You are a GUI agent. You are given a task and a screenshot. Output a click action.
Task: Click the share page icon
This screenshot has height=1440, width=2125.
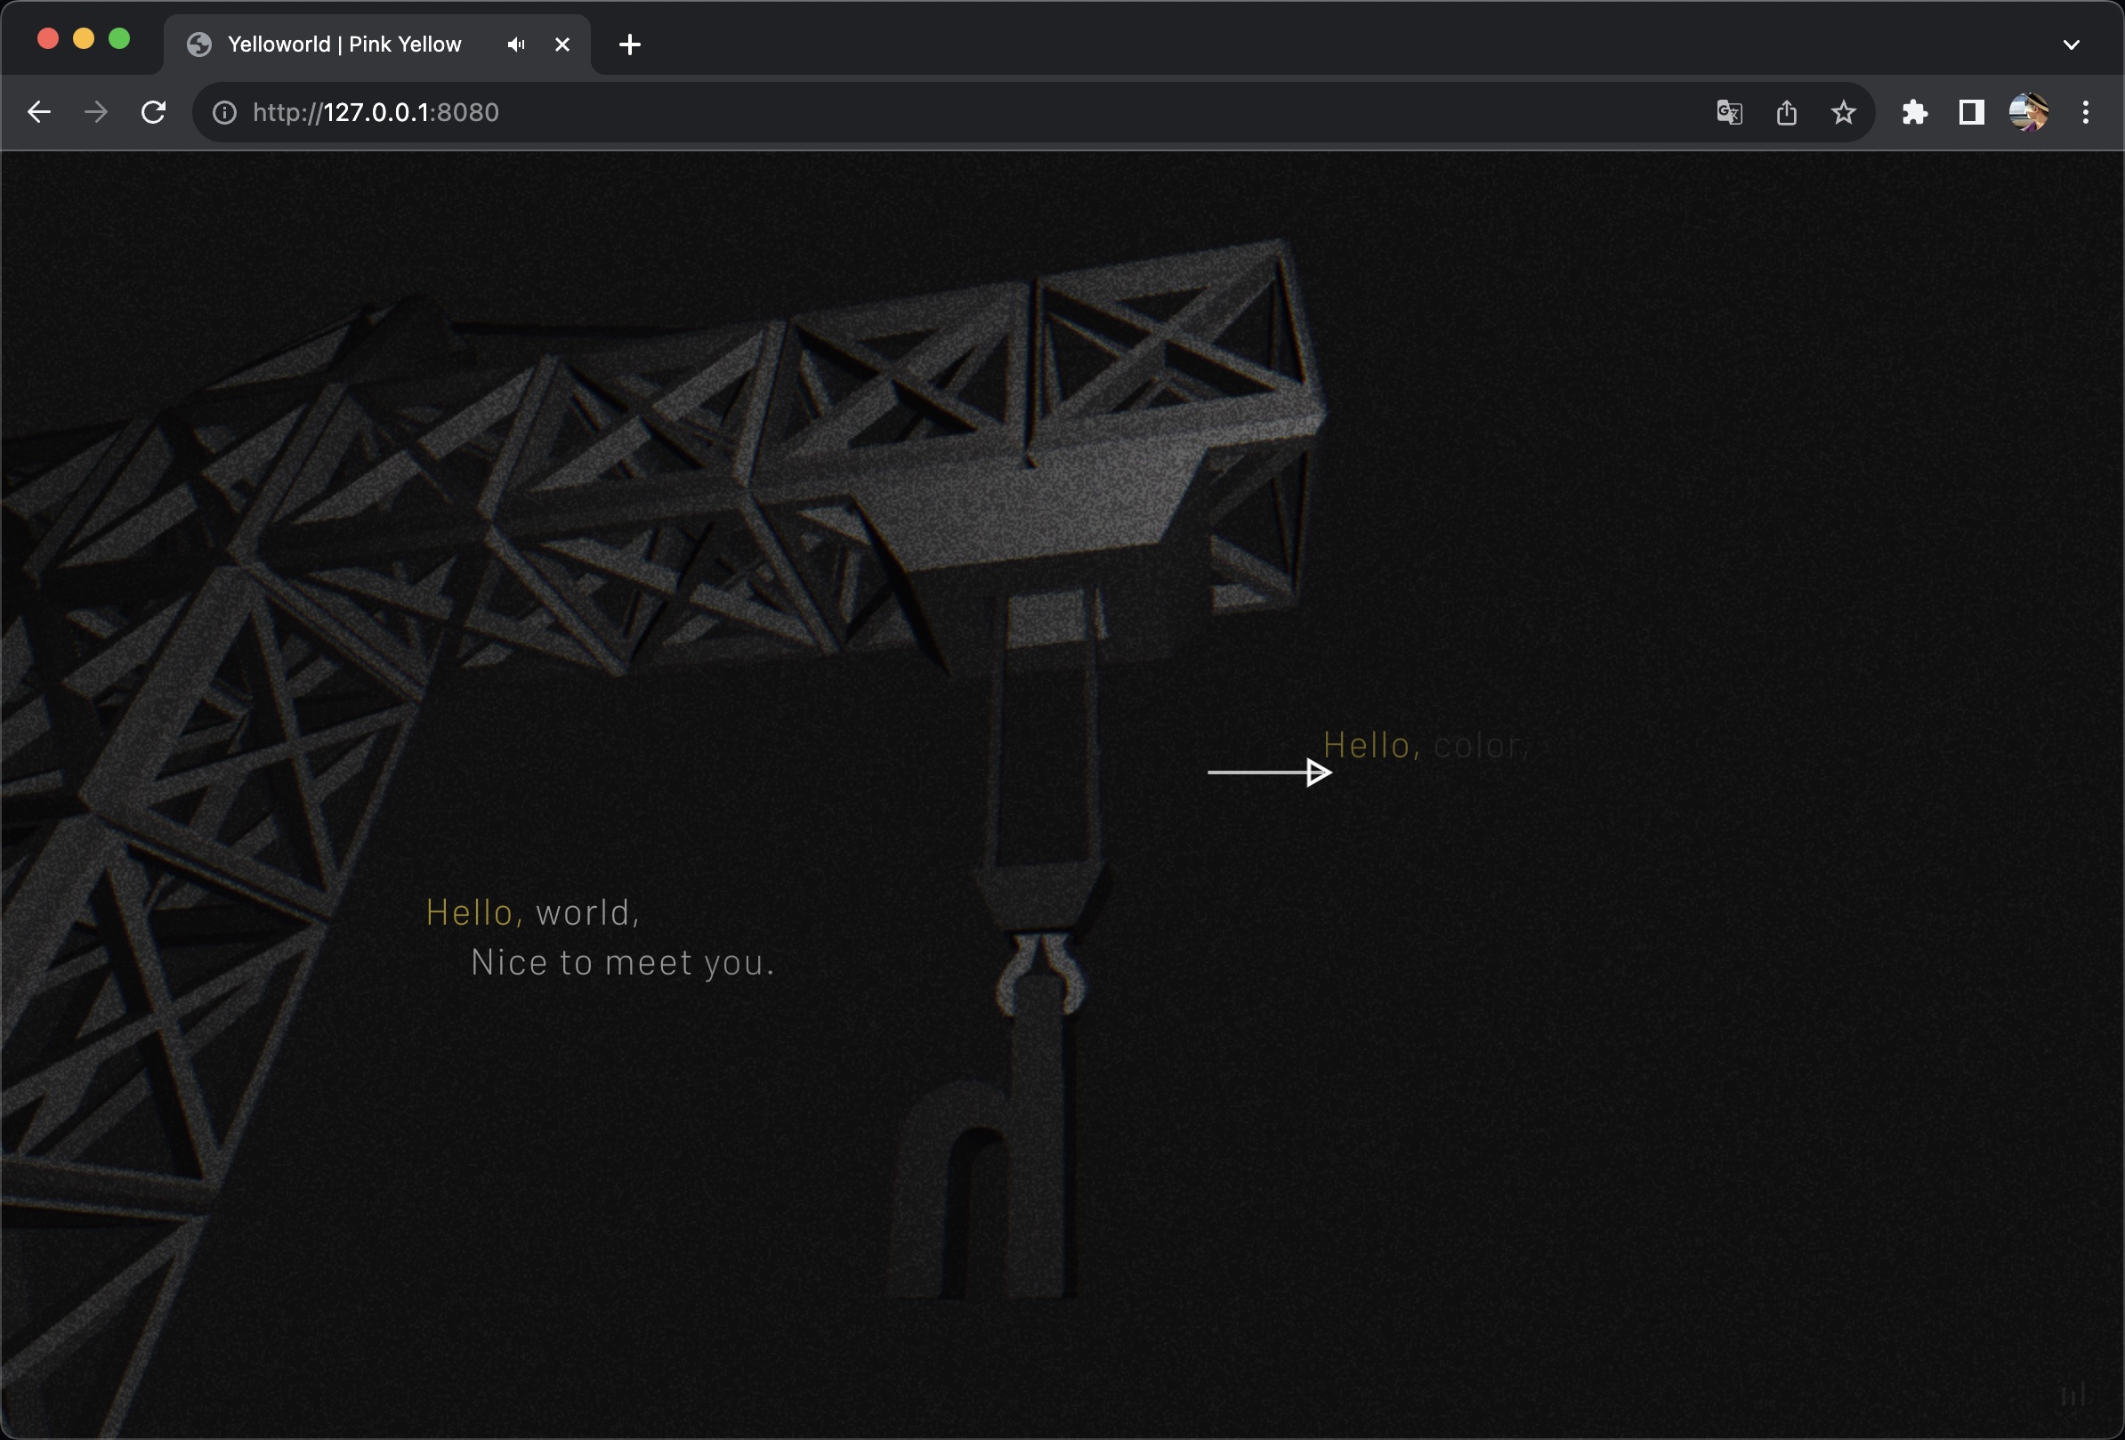click(x=1786, y=112)
